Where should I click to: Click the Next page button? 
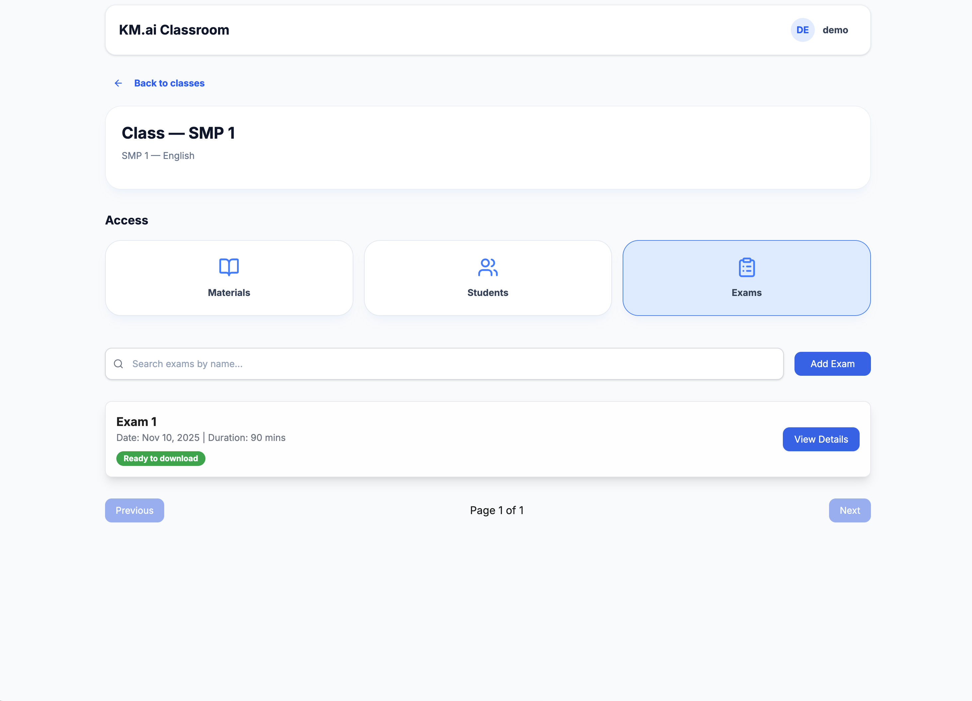point(849,510)
